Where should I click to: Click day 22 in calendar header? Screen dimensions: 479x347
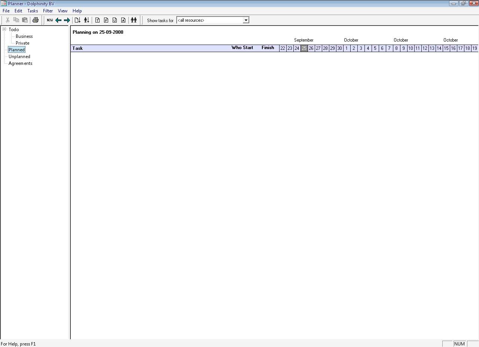283,48
